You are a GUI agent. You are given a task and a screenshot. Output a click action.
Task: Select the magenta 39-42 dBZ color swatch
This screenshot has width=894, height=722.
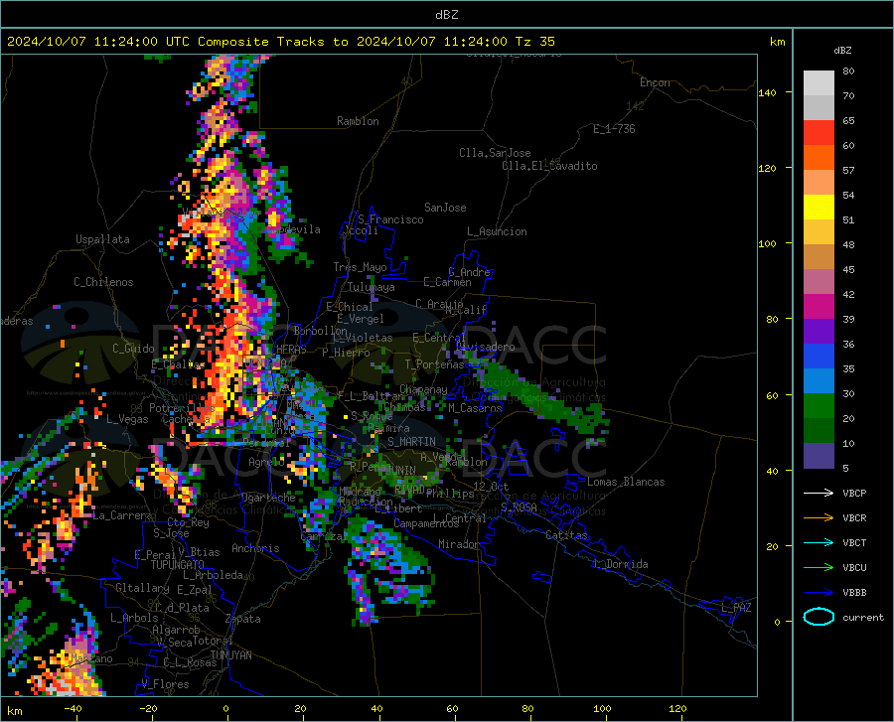coord(819,307)
